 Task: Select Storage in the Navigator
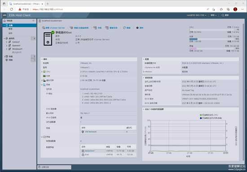(11, 56)
